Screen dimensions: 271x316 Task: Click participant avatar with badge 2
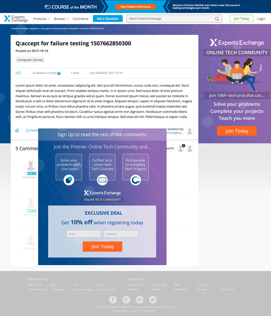[181, 148]
